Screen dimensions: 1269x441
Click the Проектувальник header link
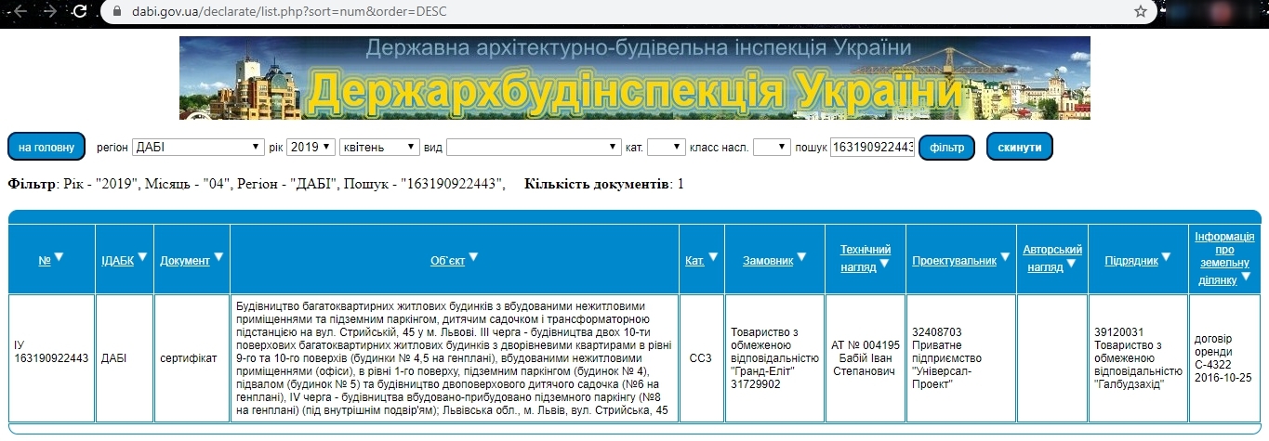tap(954, 261)
